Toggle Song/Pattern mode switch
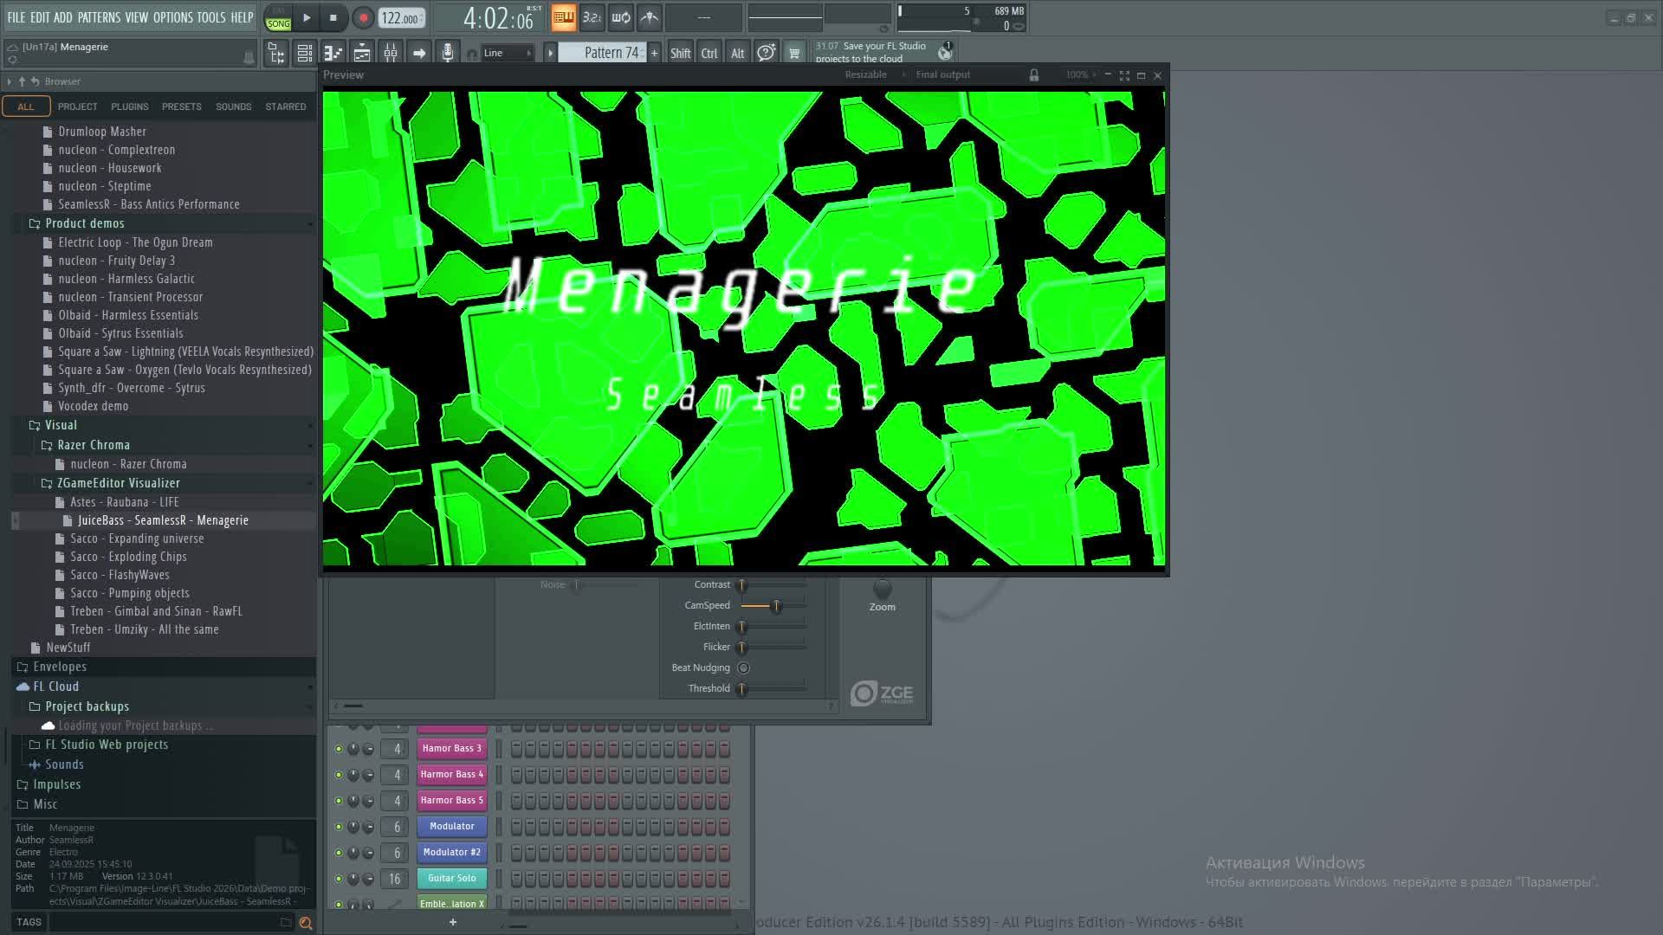 (278, 17)
